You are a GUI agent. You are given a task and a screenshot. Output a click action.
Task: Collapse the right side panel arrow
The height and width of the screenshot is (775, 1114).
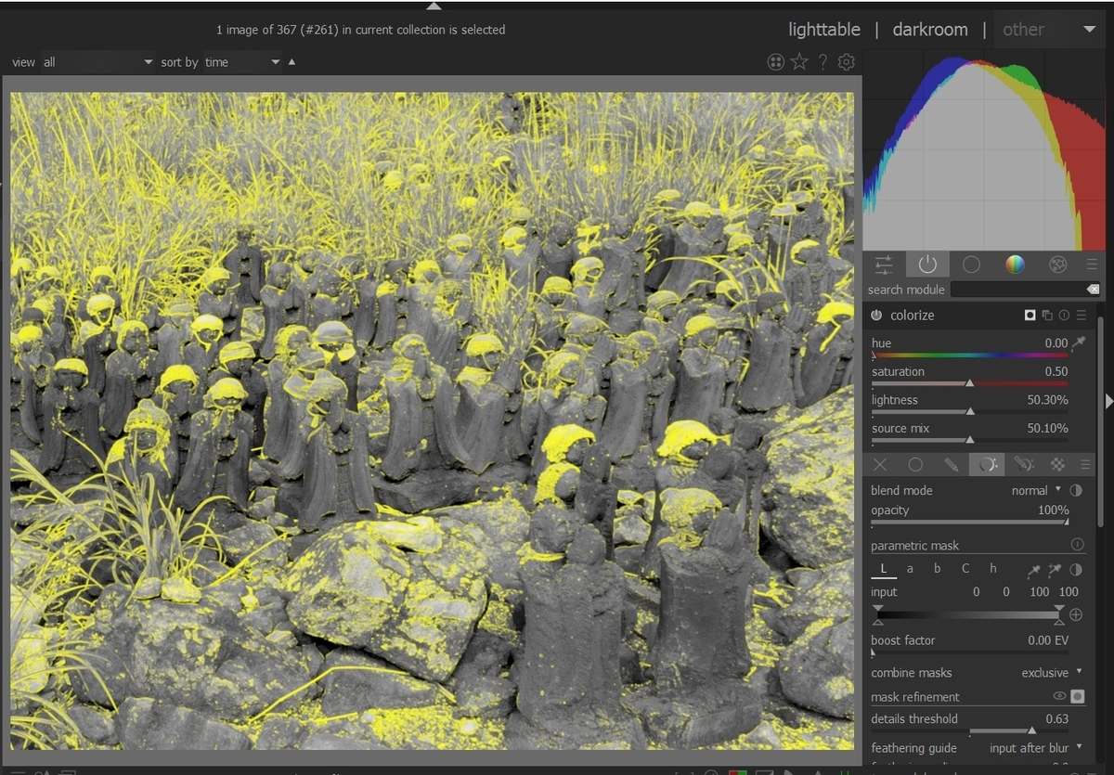[1109, 400]
